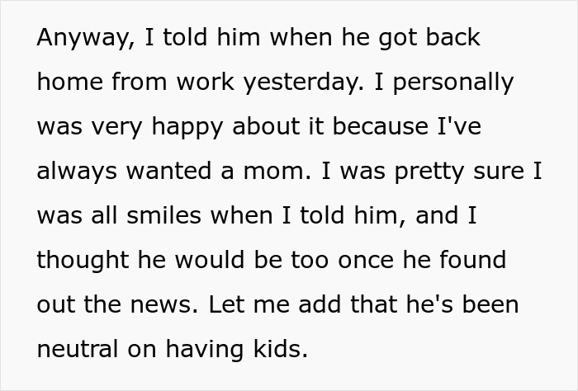Image resolution: width=578 pixels, height=391 pixels.
Task: Click the word "work" in second line
Action: pyautogui.click(x=194, y=83)
